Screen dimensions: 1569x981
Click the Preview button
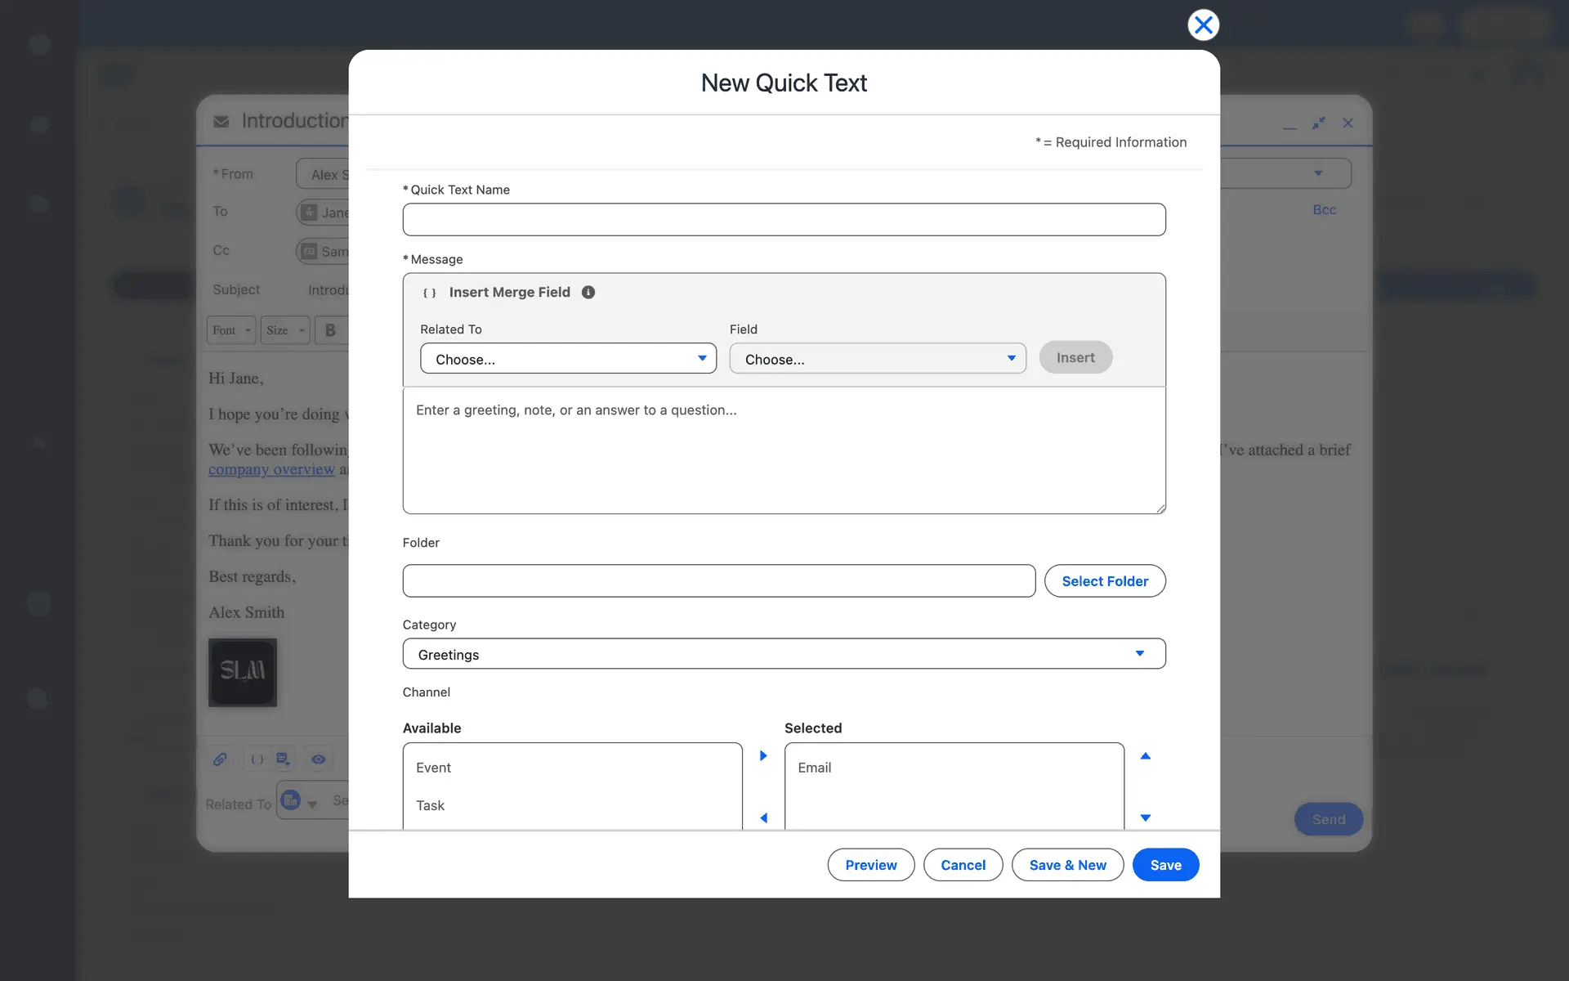[870, 865]
